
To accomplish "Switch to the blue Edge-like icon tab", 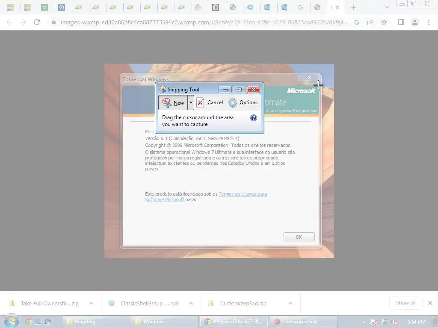I will tap(250, 7).
